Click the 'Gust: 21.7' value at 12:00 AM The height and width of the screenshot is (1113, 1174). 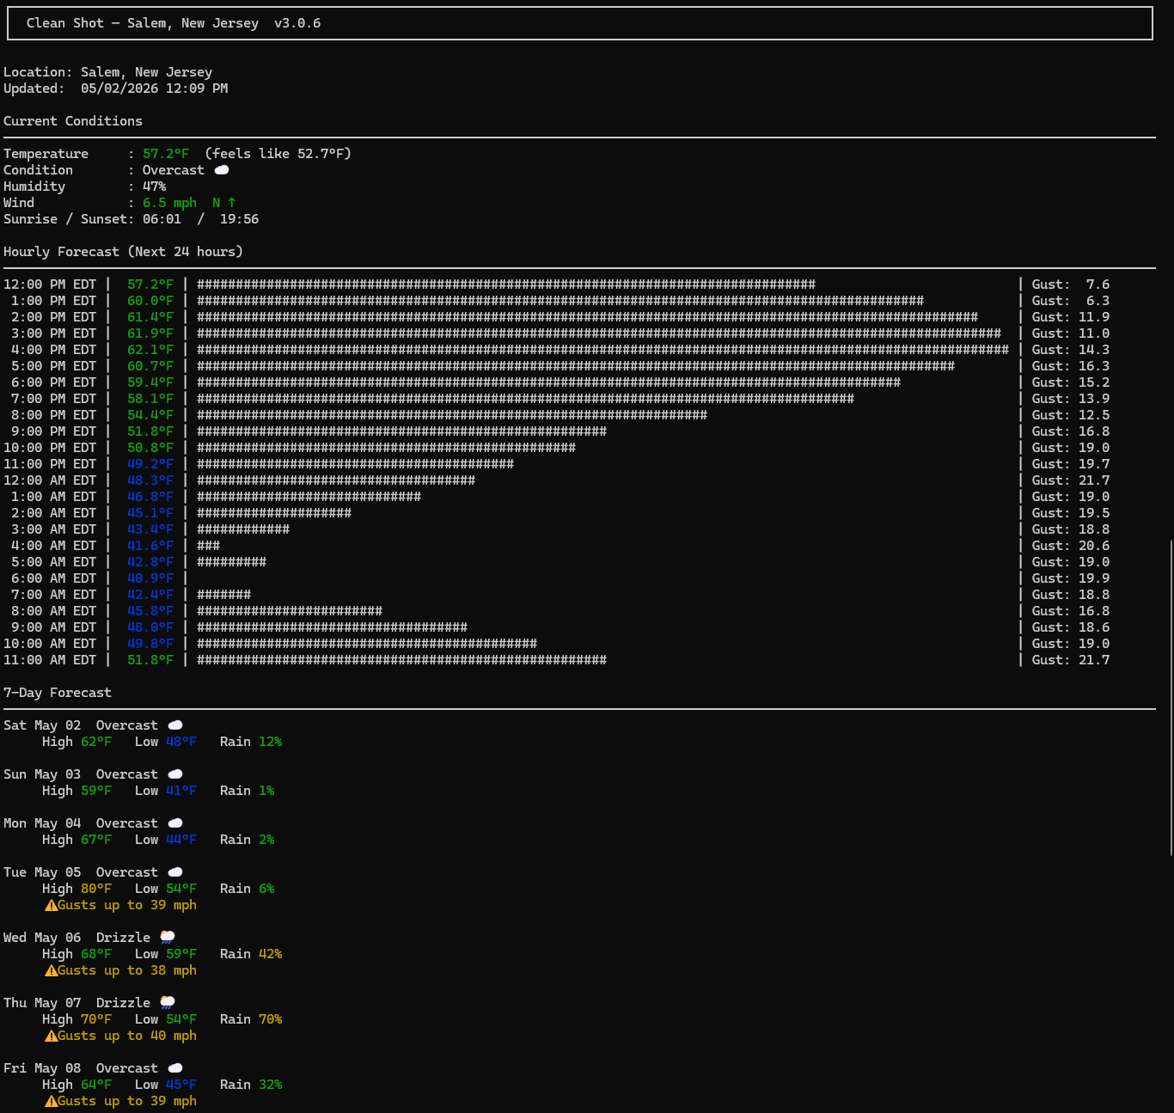(x=1071, y=480)
